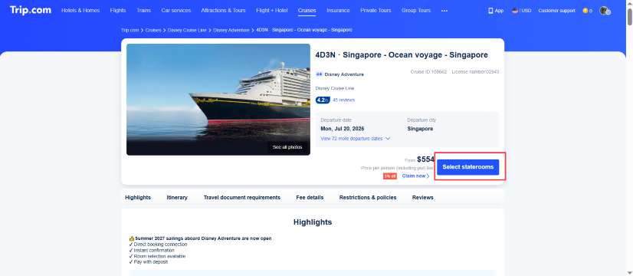The height and width of the screenshot is (276, 633).
Task: Click the License number text
Action: pos(476,71)
